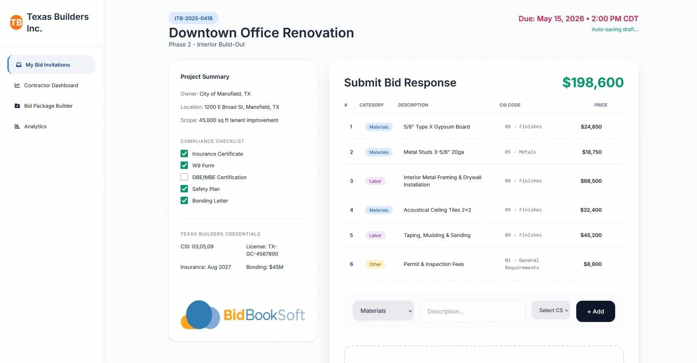Click the Other tag on Permit row
This screenshot has width=697, height=363.
(375, 264)
